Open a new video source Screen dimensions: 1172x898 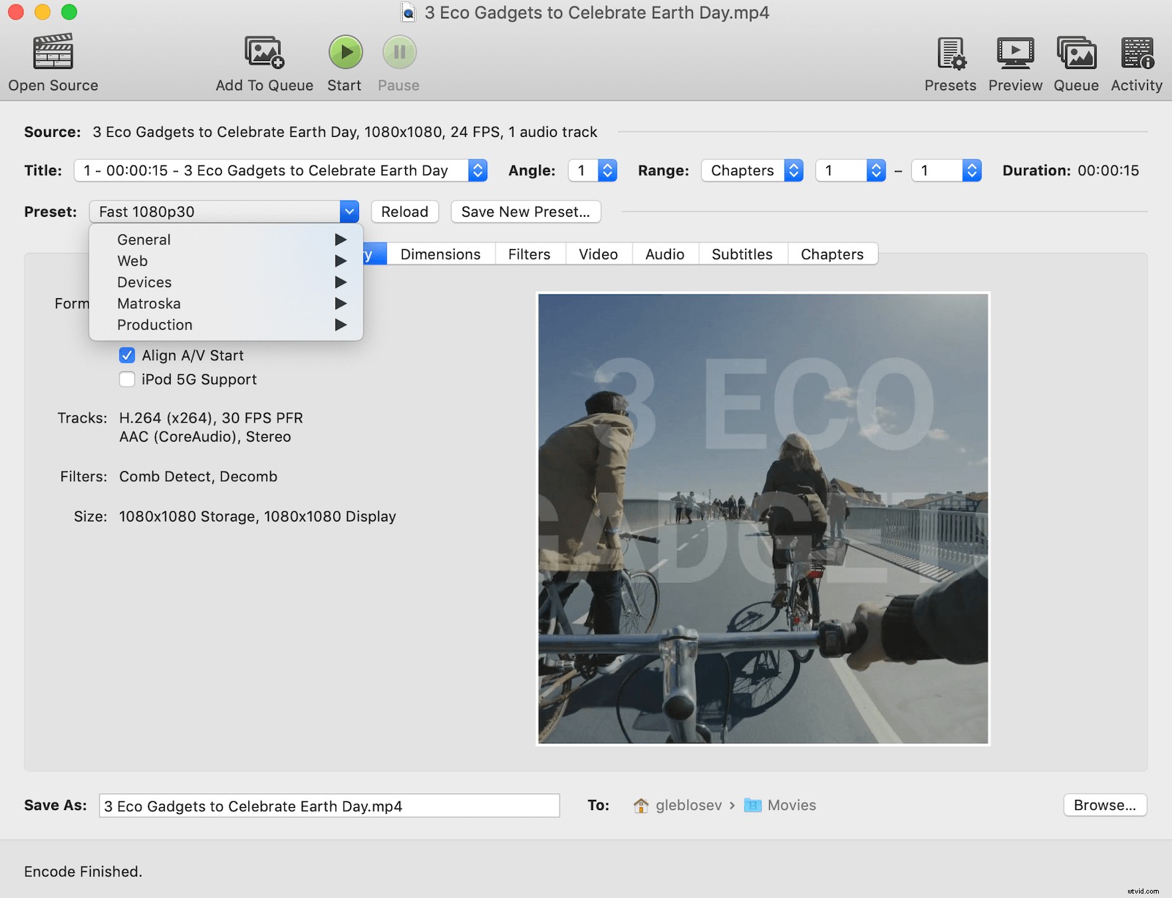click(x=52, y=59)
